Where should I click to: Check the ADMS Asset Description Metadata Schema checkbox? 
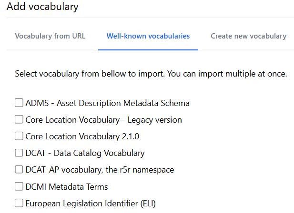pyautogui.click(x=19, y=103)
